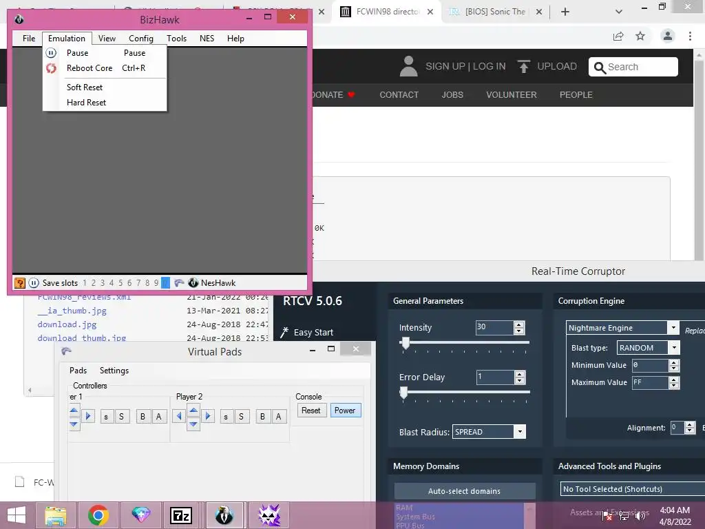Open the BizHawk Config menu
This screenshot has width=705, height=529.
point(140,39)
